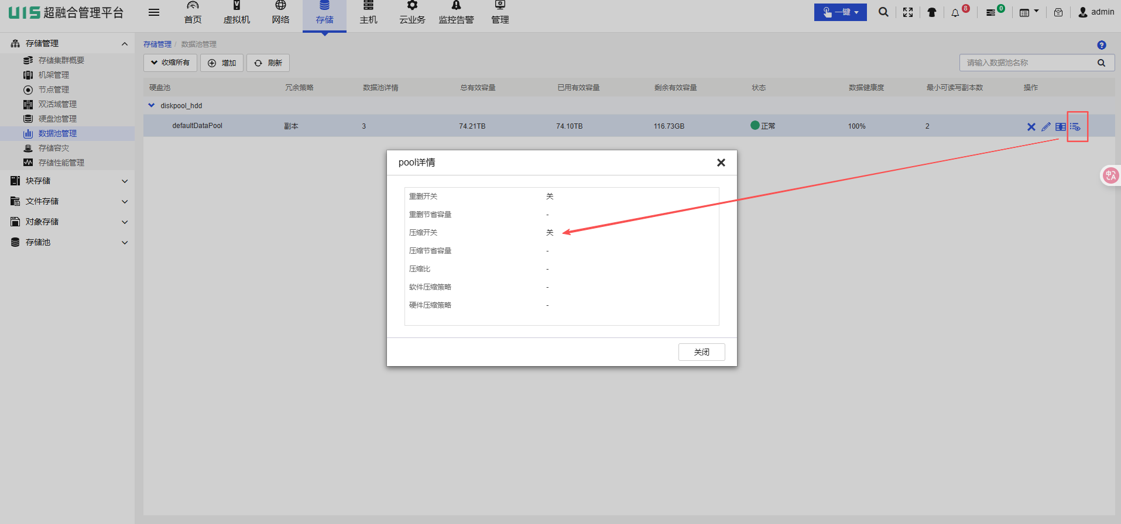Click the pencil edit icon for defaultDataPool
The width and height of the screenshot is (1121, 524).
point(1046,126)
